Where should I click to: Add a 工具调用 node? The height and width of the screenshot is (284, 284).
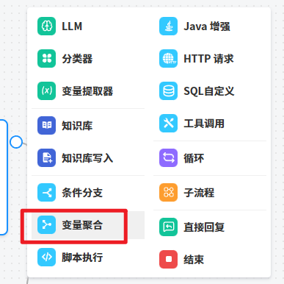[x=210, y=123]
